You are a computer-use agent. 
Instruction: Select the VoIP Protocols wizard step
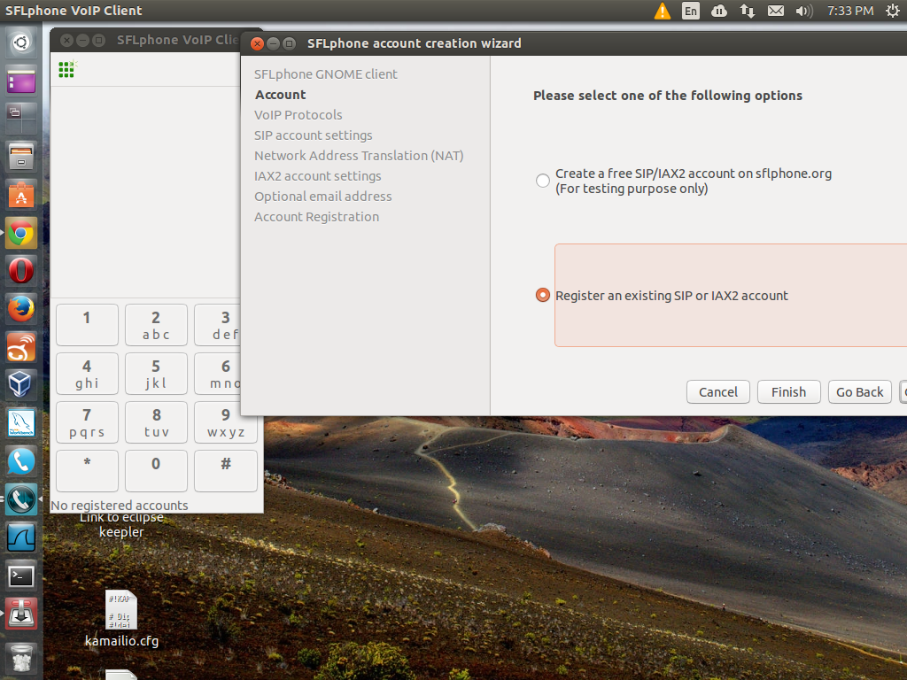[298, 114]
